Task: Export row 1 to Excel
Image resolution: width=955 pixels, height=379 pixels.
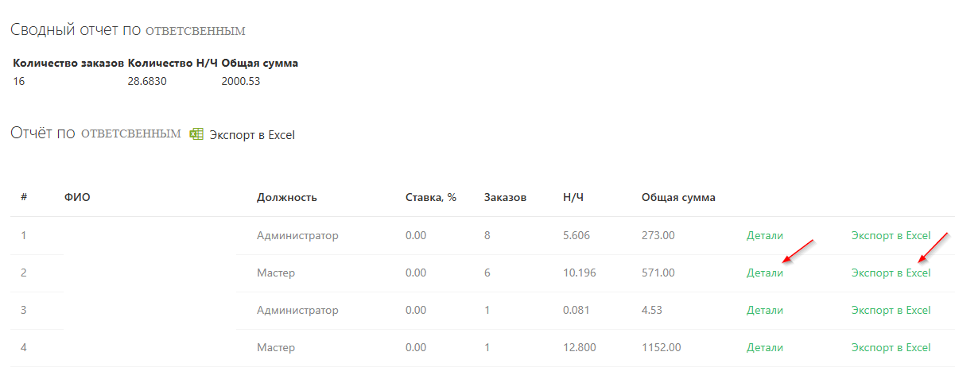Action: pyautogui.click(x=891, y=235)
